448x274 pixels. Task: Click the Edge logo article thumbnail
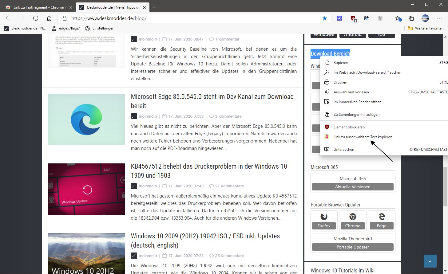point(86,119)
